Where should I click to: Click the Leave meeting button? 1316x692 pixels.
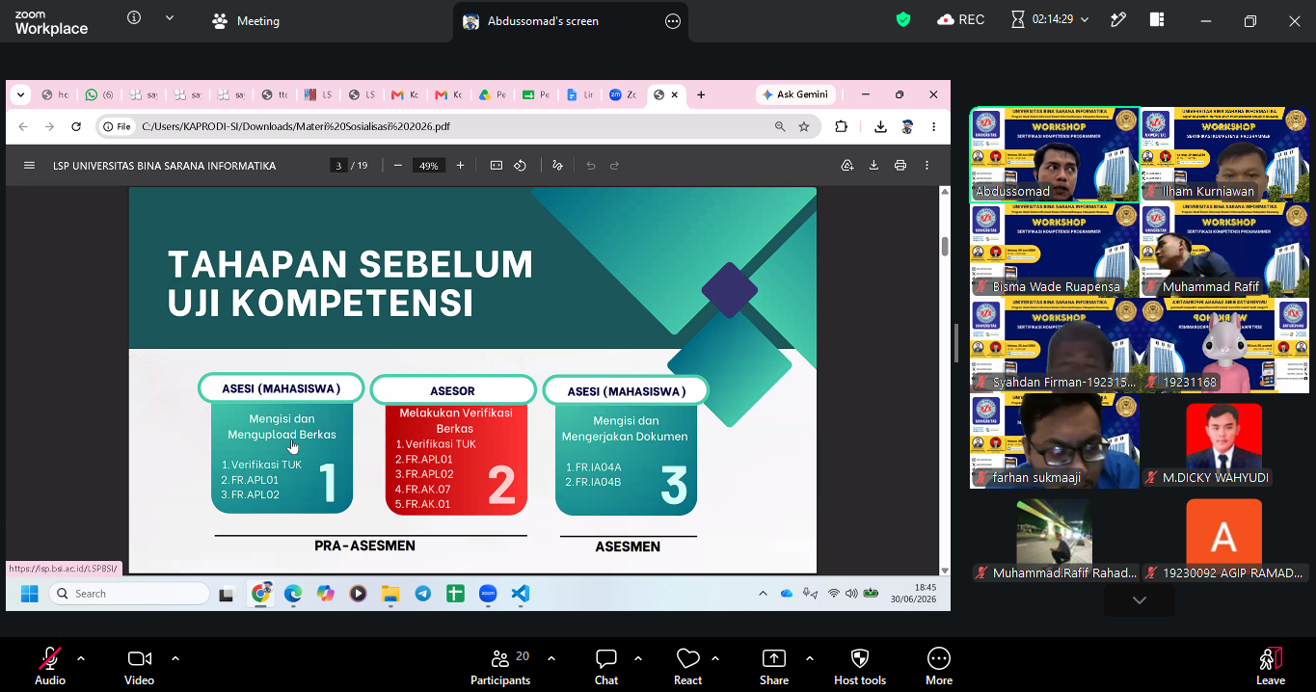coord(1271,665)
